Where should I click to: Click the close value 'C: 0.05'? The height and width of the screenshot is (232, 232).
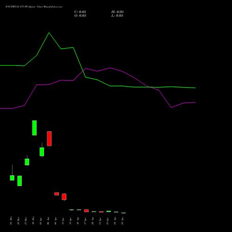[80, 12]
